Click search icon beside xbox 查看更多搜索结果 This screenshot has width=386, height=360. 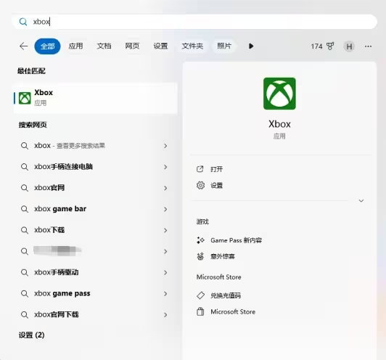(x=25, y=146)
